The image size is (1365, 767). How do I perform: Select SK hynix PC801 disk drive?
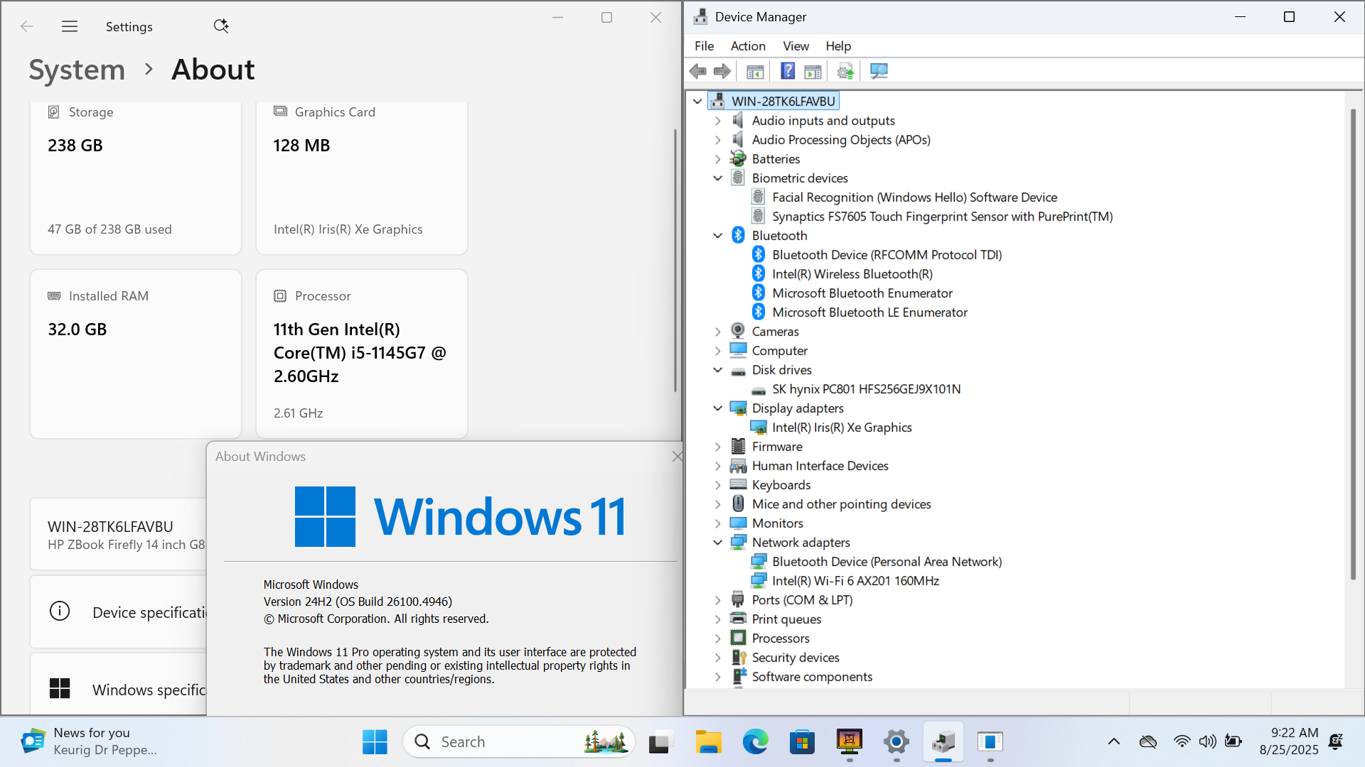[x=866, y=389]
